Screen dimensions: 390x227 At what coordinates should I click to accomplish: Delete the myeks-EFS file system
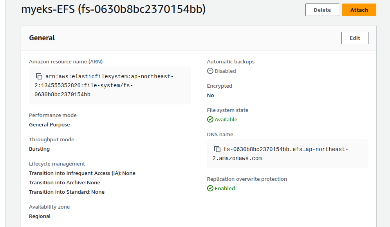click(x=322, y=10)
